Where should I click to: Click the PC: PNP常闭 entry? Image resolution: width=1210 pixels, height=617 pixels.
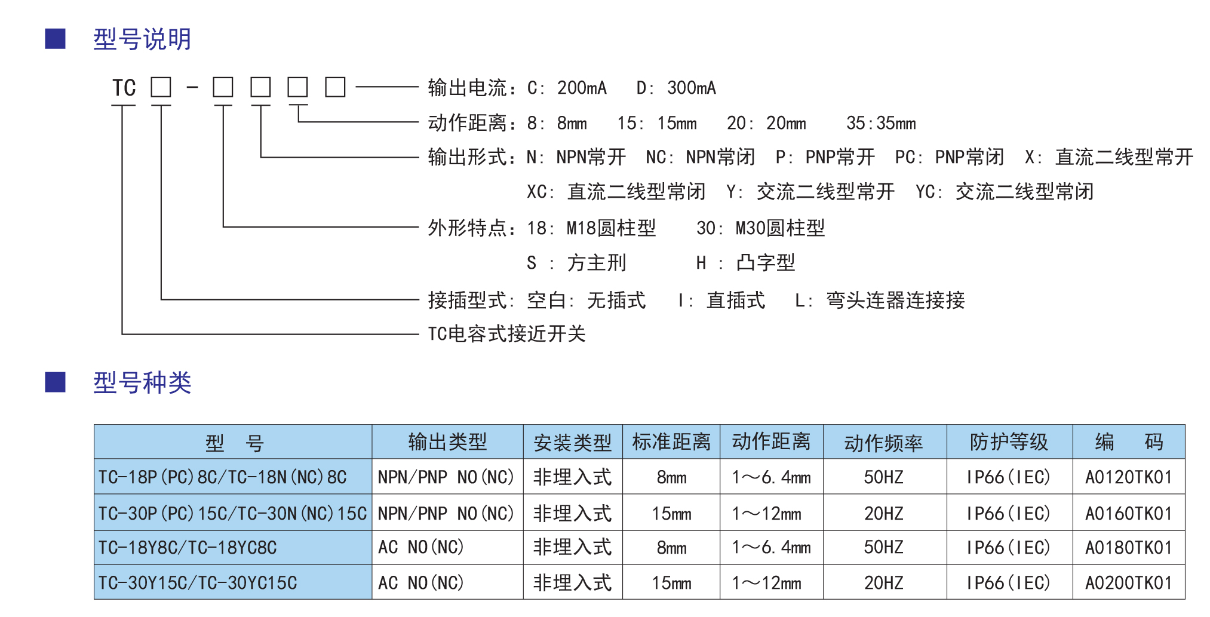coord(950,158)
